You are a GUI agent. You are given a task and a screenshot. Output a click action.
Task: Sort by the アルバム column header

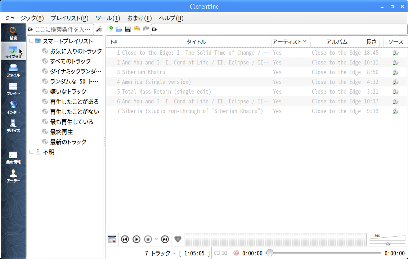pyautogui.click(x=337, y=42)
